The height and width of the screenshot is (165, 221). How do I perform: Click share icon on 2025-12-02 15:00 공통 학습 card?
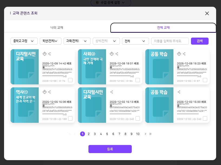tap(179, 92)
